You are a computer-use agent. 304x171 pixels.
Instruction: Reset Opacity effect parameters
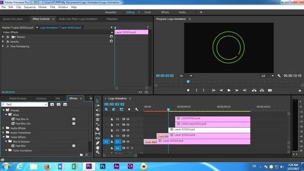click(x=111, y=41)
